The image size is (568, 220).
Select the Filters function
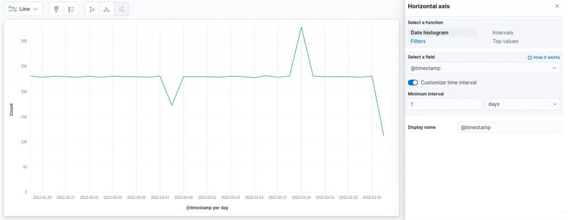point(418,41)
